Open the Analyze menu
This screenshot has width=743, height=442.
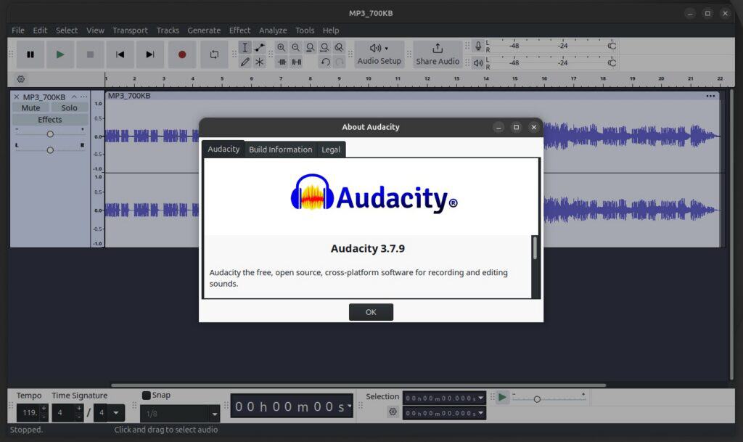(x=273, y=30)
